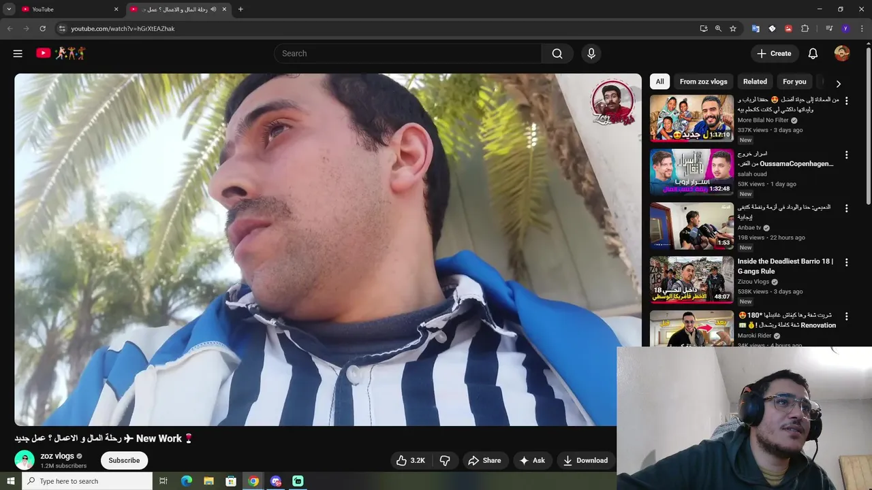Like the video with 3.2K likes

[410, 461]
